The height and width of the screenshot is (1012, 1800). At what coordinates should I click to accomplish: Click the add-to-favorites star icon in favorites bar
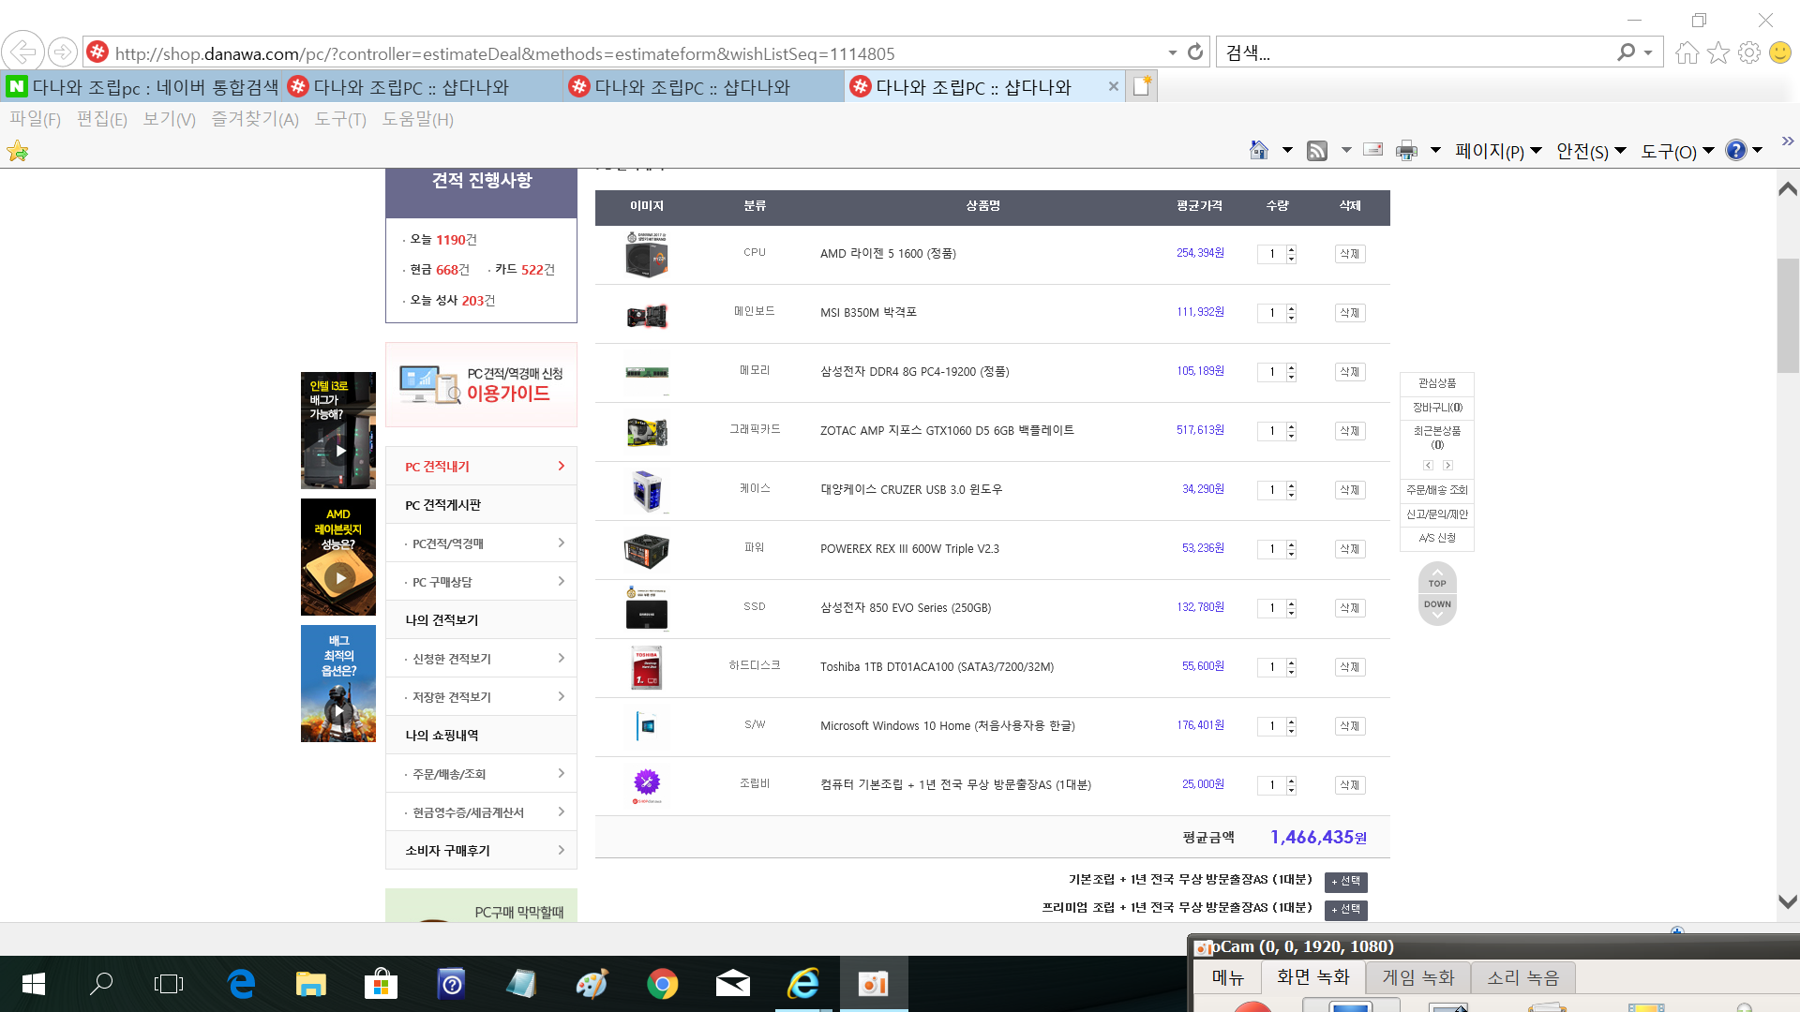tap(18, 151)
